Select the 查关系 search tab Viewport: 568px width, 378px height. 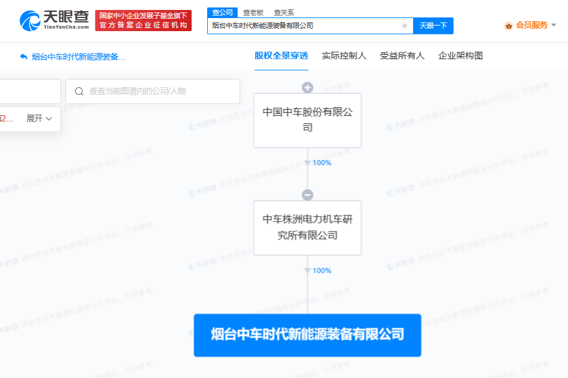tap(284, 12)
